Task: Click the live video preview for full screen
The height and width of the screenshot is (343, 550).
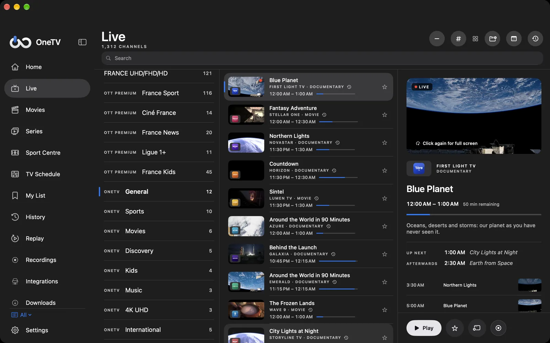Action: (474, 116)
